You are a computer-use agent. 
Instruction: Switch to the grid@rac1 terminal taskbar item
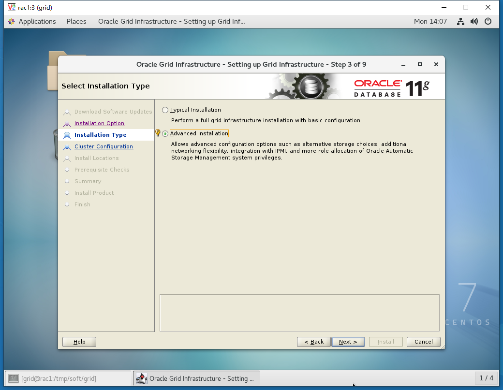tap(67, 378)
